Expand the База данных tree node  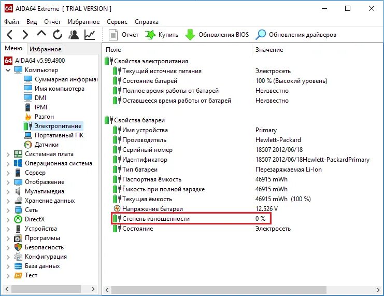coord(8,266)
